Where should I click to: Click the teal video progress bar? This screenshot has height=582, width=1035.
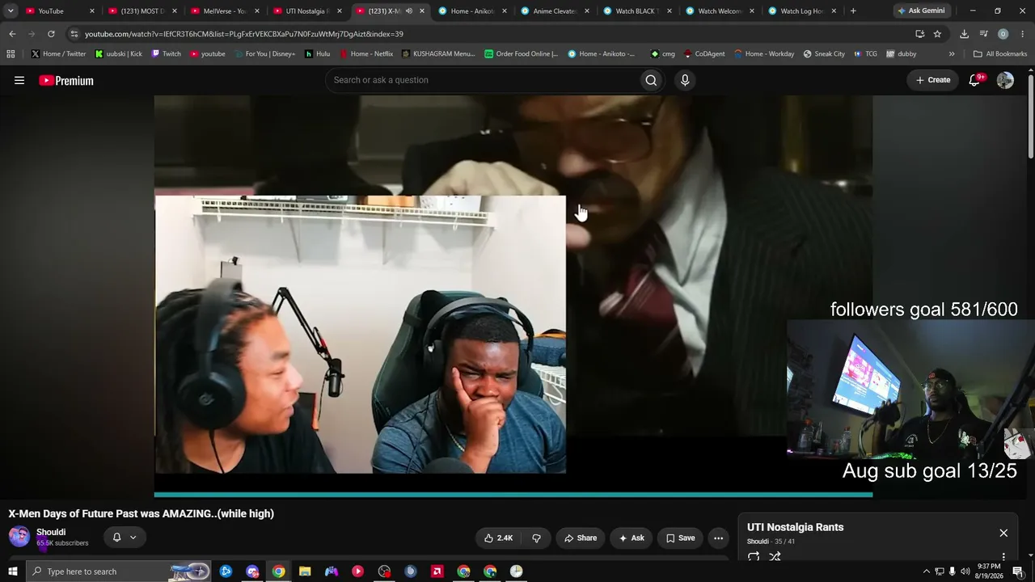point(513,495)
